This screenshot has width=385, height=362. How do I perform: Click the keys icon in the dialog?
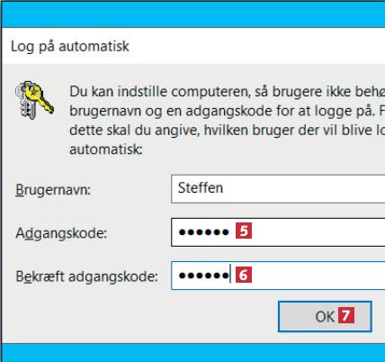click(34, 100)
